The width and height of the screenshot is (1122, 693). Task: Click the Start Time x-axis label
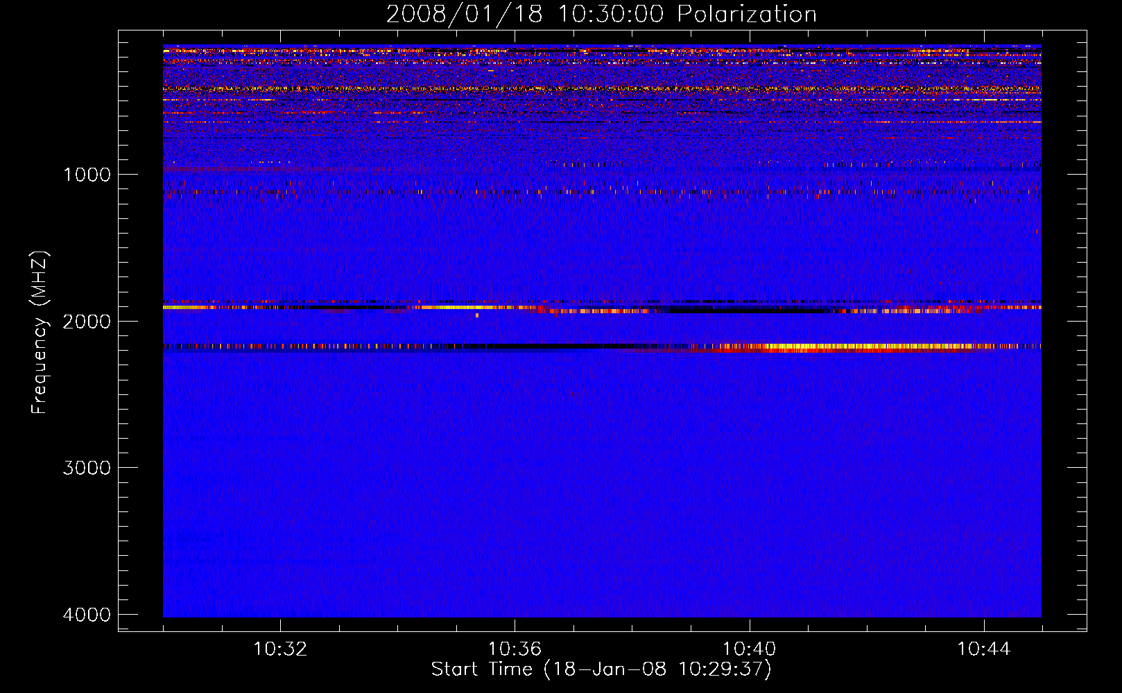pyautogui.click(x=482, y=669)
